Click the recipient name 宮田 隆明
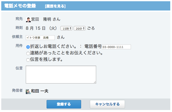172x112 pixels. (41, 19)
